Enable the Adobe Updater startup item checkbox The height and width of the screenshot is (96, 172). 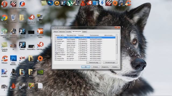(x=56, y=38)
